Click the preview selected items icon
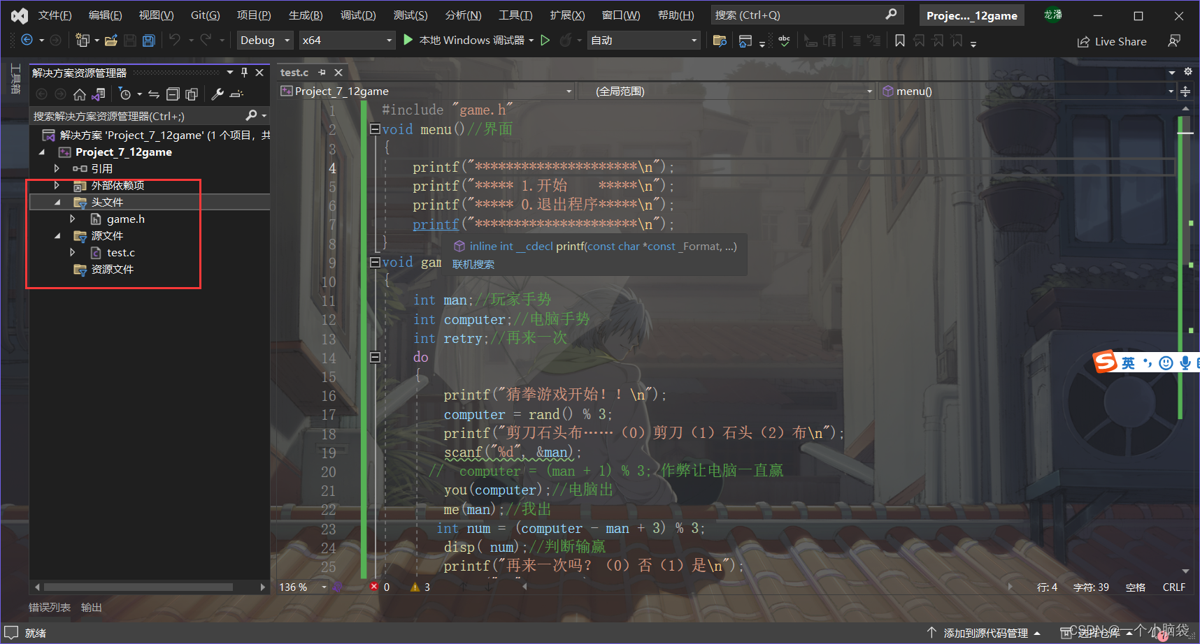This screenshot has width=1200, height=644. [237, 94]
